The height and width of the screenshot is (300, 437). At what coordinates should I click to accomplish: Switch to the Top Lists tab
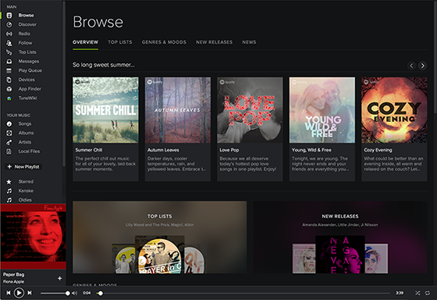120,42
